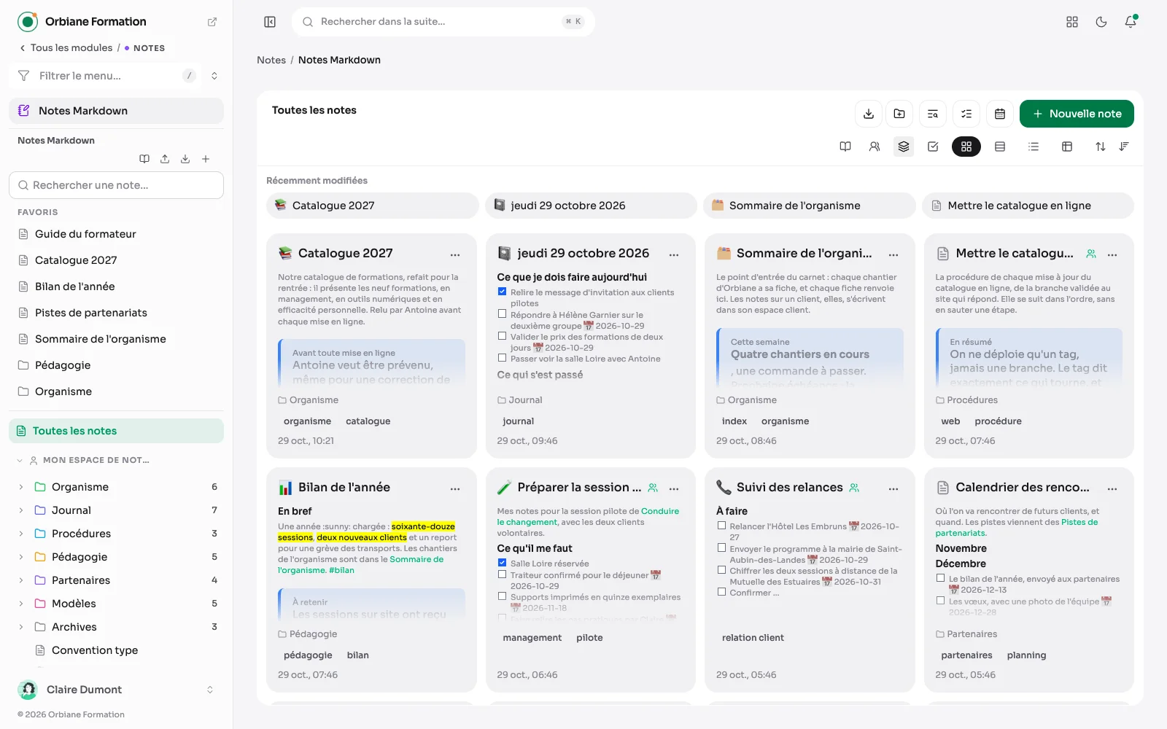Click the checklist icon in the notes toolbar

coord(966,114)
